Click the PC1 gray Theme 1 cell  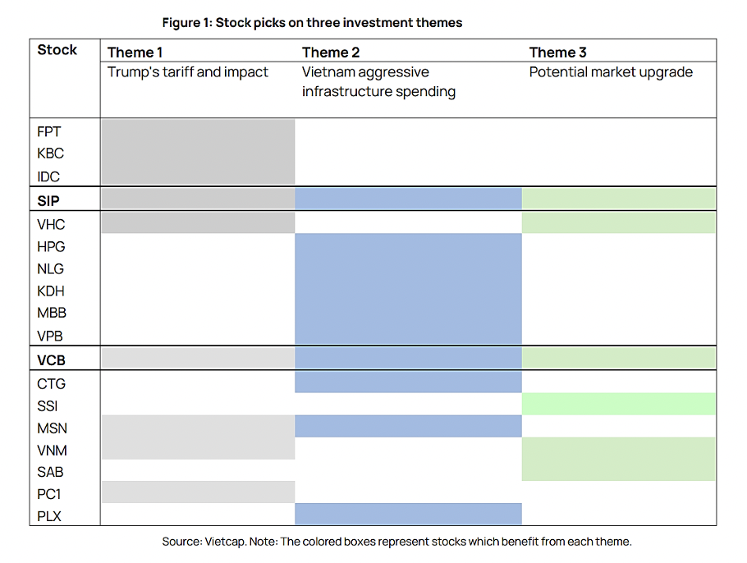click(x=197, y=492)
